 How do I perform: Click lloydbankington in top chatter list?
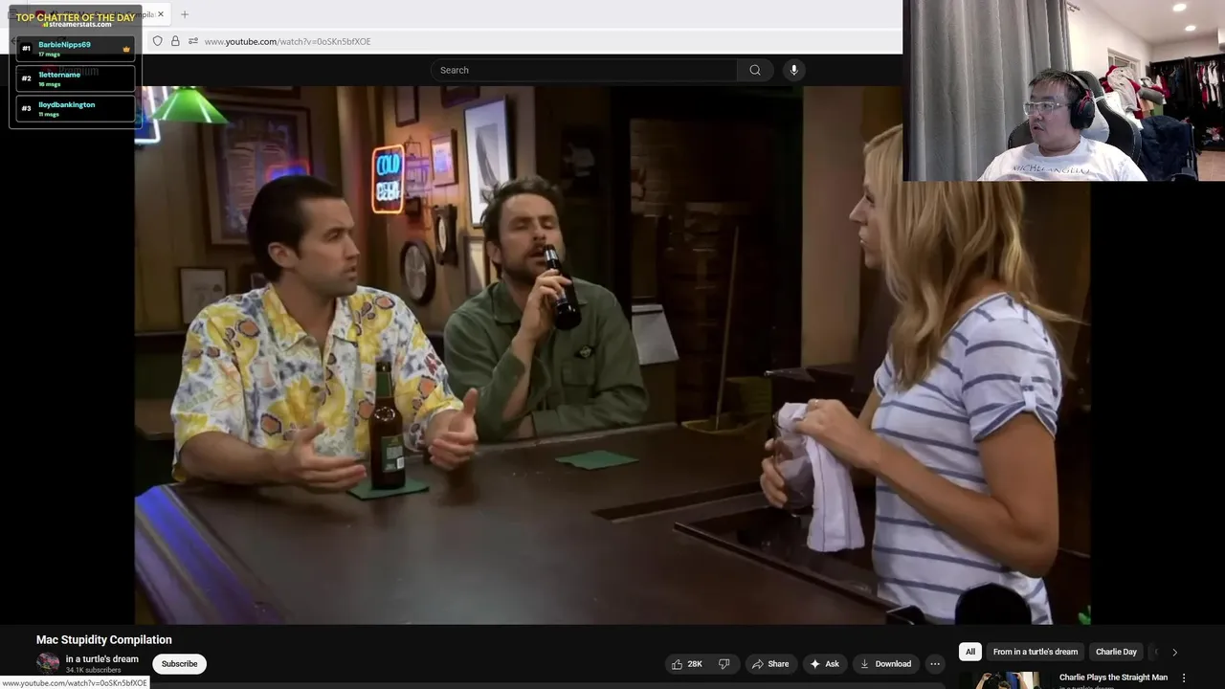pyautogui.click(x=76, y=108)
